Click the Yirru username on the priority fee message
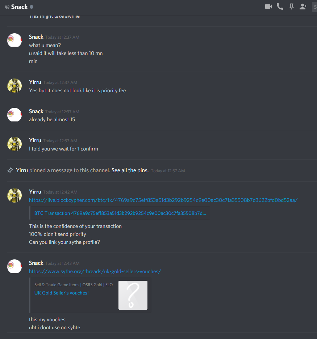The width and height of the screenshot is (317, 339). click(35, 82)
